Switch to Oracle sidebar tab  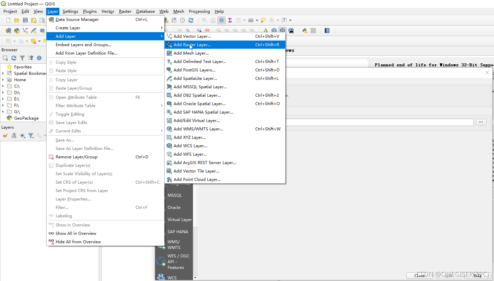[x=174, y=207]
